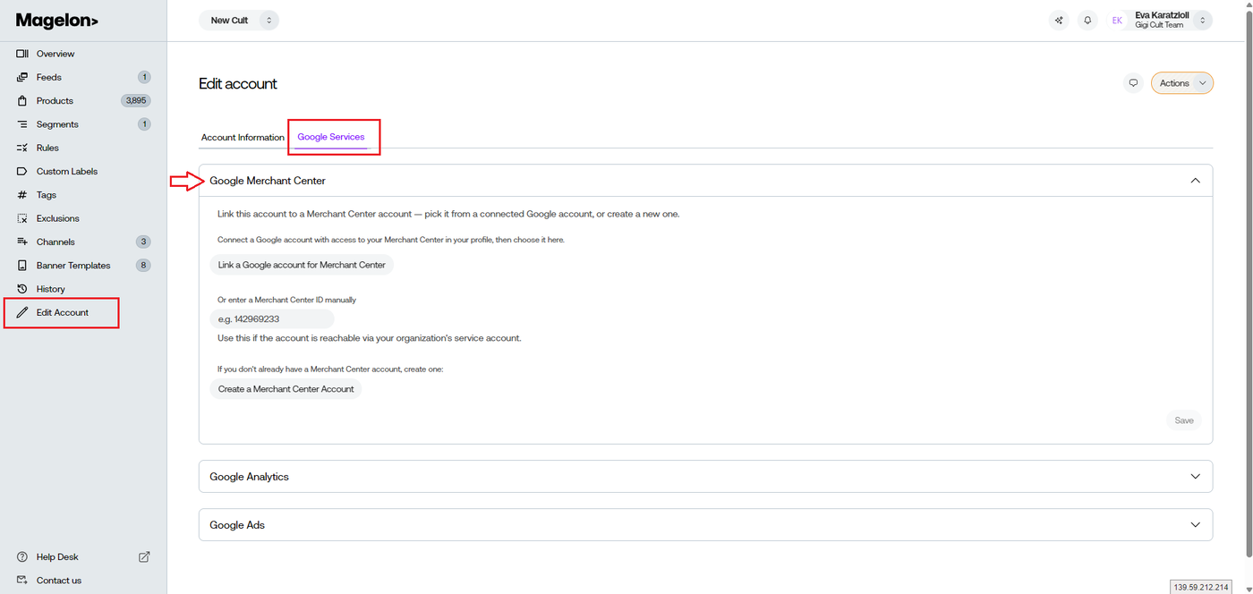Open notifications bell icon

tap(1087, 20)
